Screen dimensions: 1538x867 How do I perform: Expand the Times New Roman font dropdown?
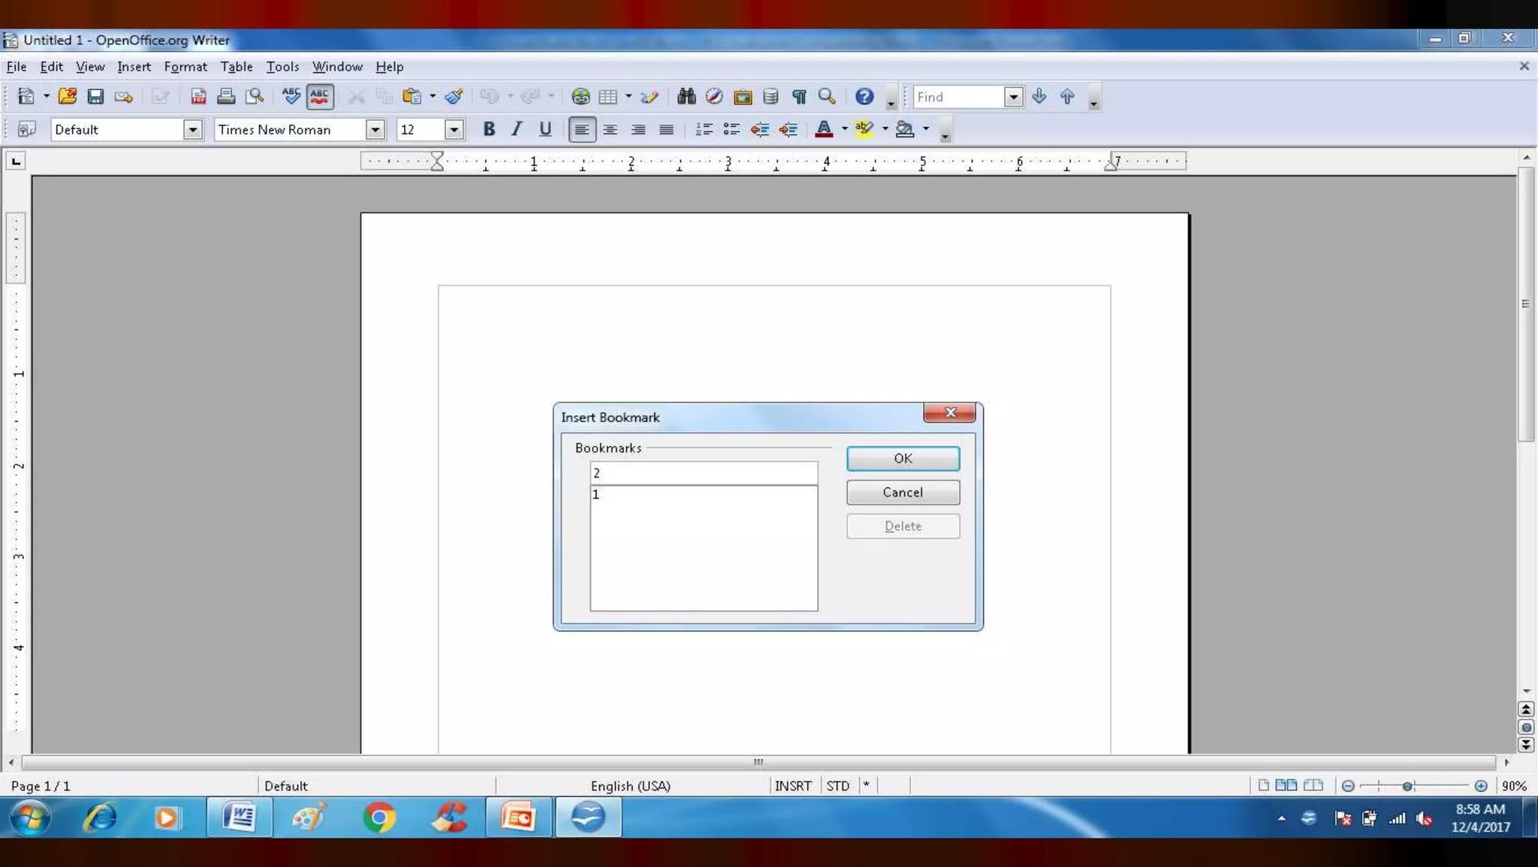pyautogui.click(x=375, y=130)
